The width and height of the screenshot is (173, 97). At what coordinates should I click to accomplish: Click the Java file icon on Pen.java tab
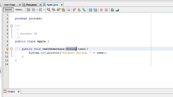[24, 5]
